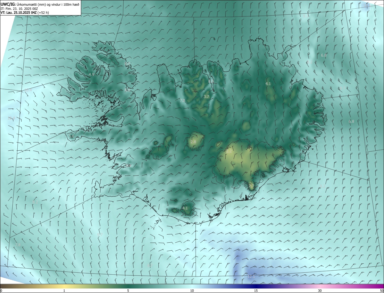Click the color bar tick label 50
This screenshot has width=384, height=293.
pos(382,291)
